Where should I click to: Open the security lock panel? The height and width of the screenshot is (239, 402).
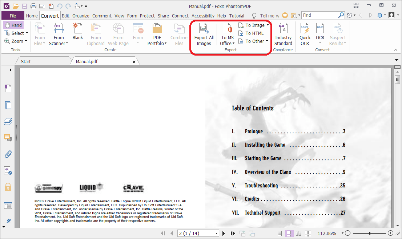[x=8, y=187]
